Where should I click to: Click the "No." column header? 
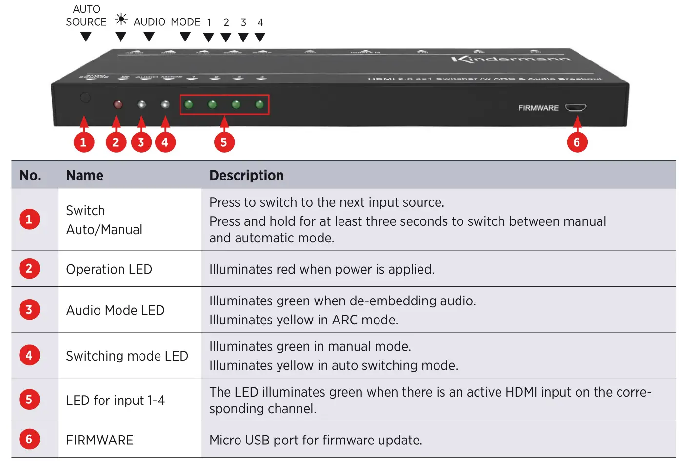(30, 175)
